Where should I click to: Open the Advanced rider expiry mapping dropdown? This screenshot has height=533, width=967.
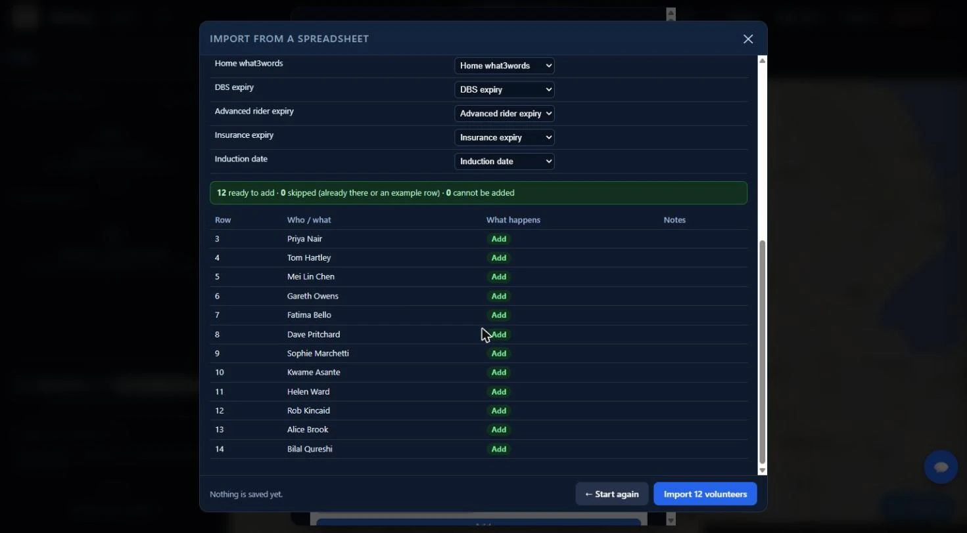[x=504, y=114]
